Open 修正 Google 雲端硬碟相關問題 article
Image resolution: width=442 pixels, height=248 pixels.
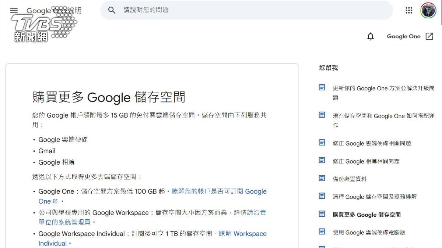[x=372, y=143]
